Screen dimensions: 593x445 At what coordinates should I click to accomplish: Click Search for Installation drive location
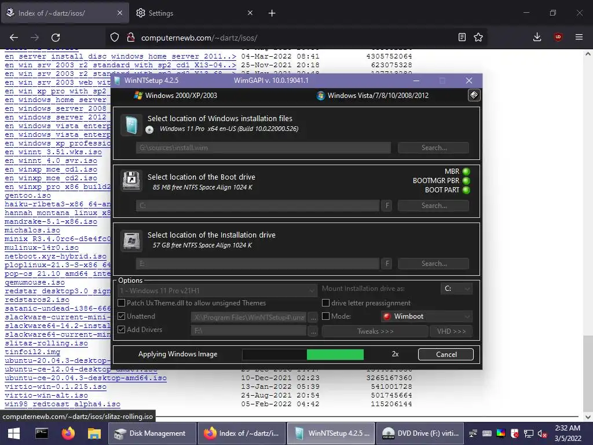(433, 264)
